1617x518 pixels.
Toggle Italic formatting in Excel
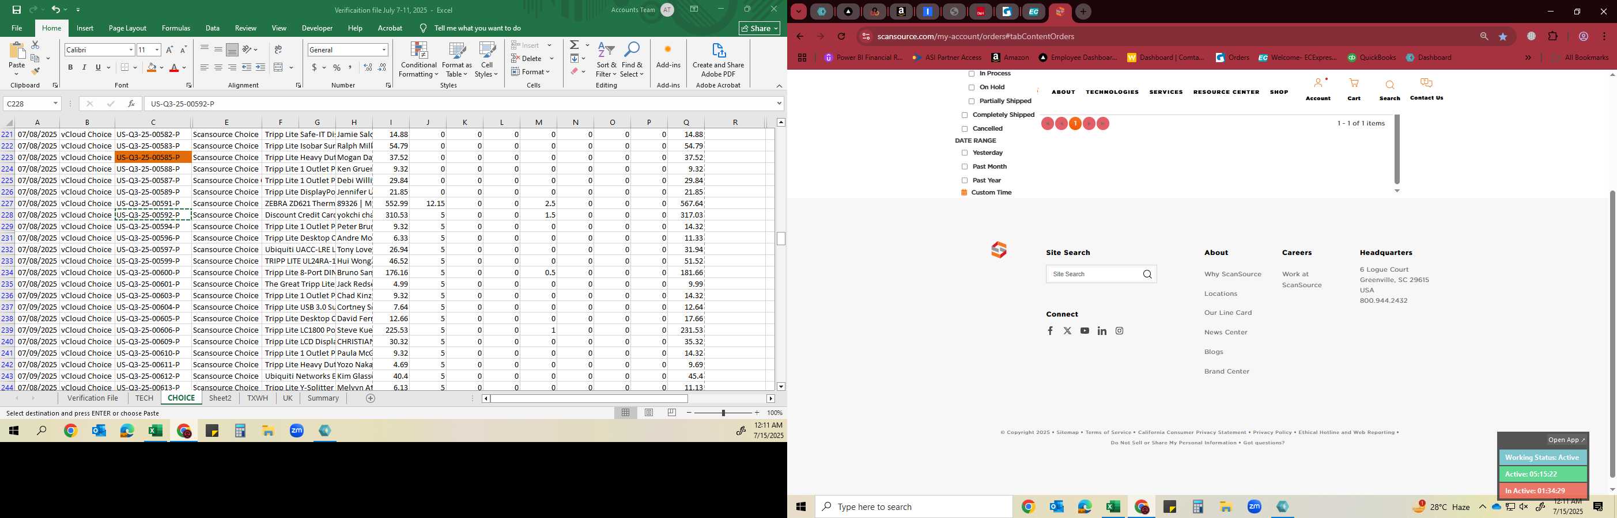coord(84,67)
